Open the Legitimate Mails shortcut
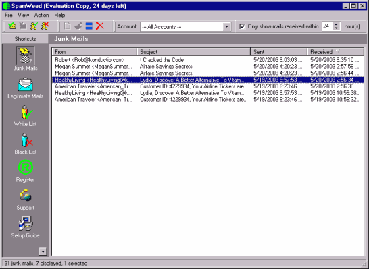Image resolution: width=369 pixels, height=269 pixels. pyautogui.click(x=26, y=88)
